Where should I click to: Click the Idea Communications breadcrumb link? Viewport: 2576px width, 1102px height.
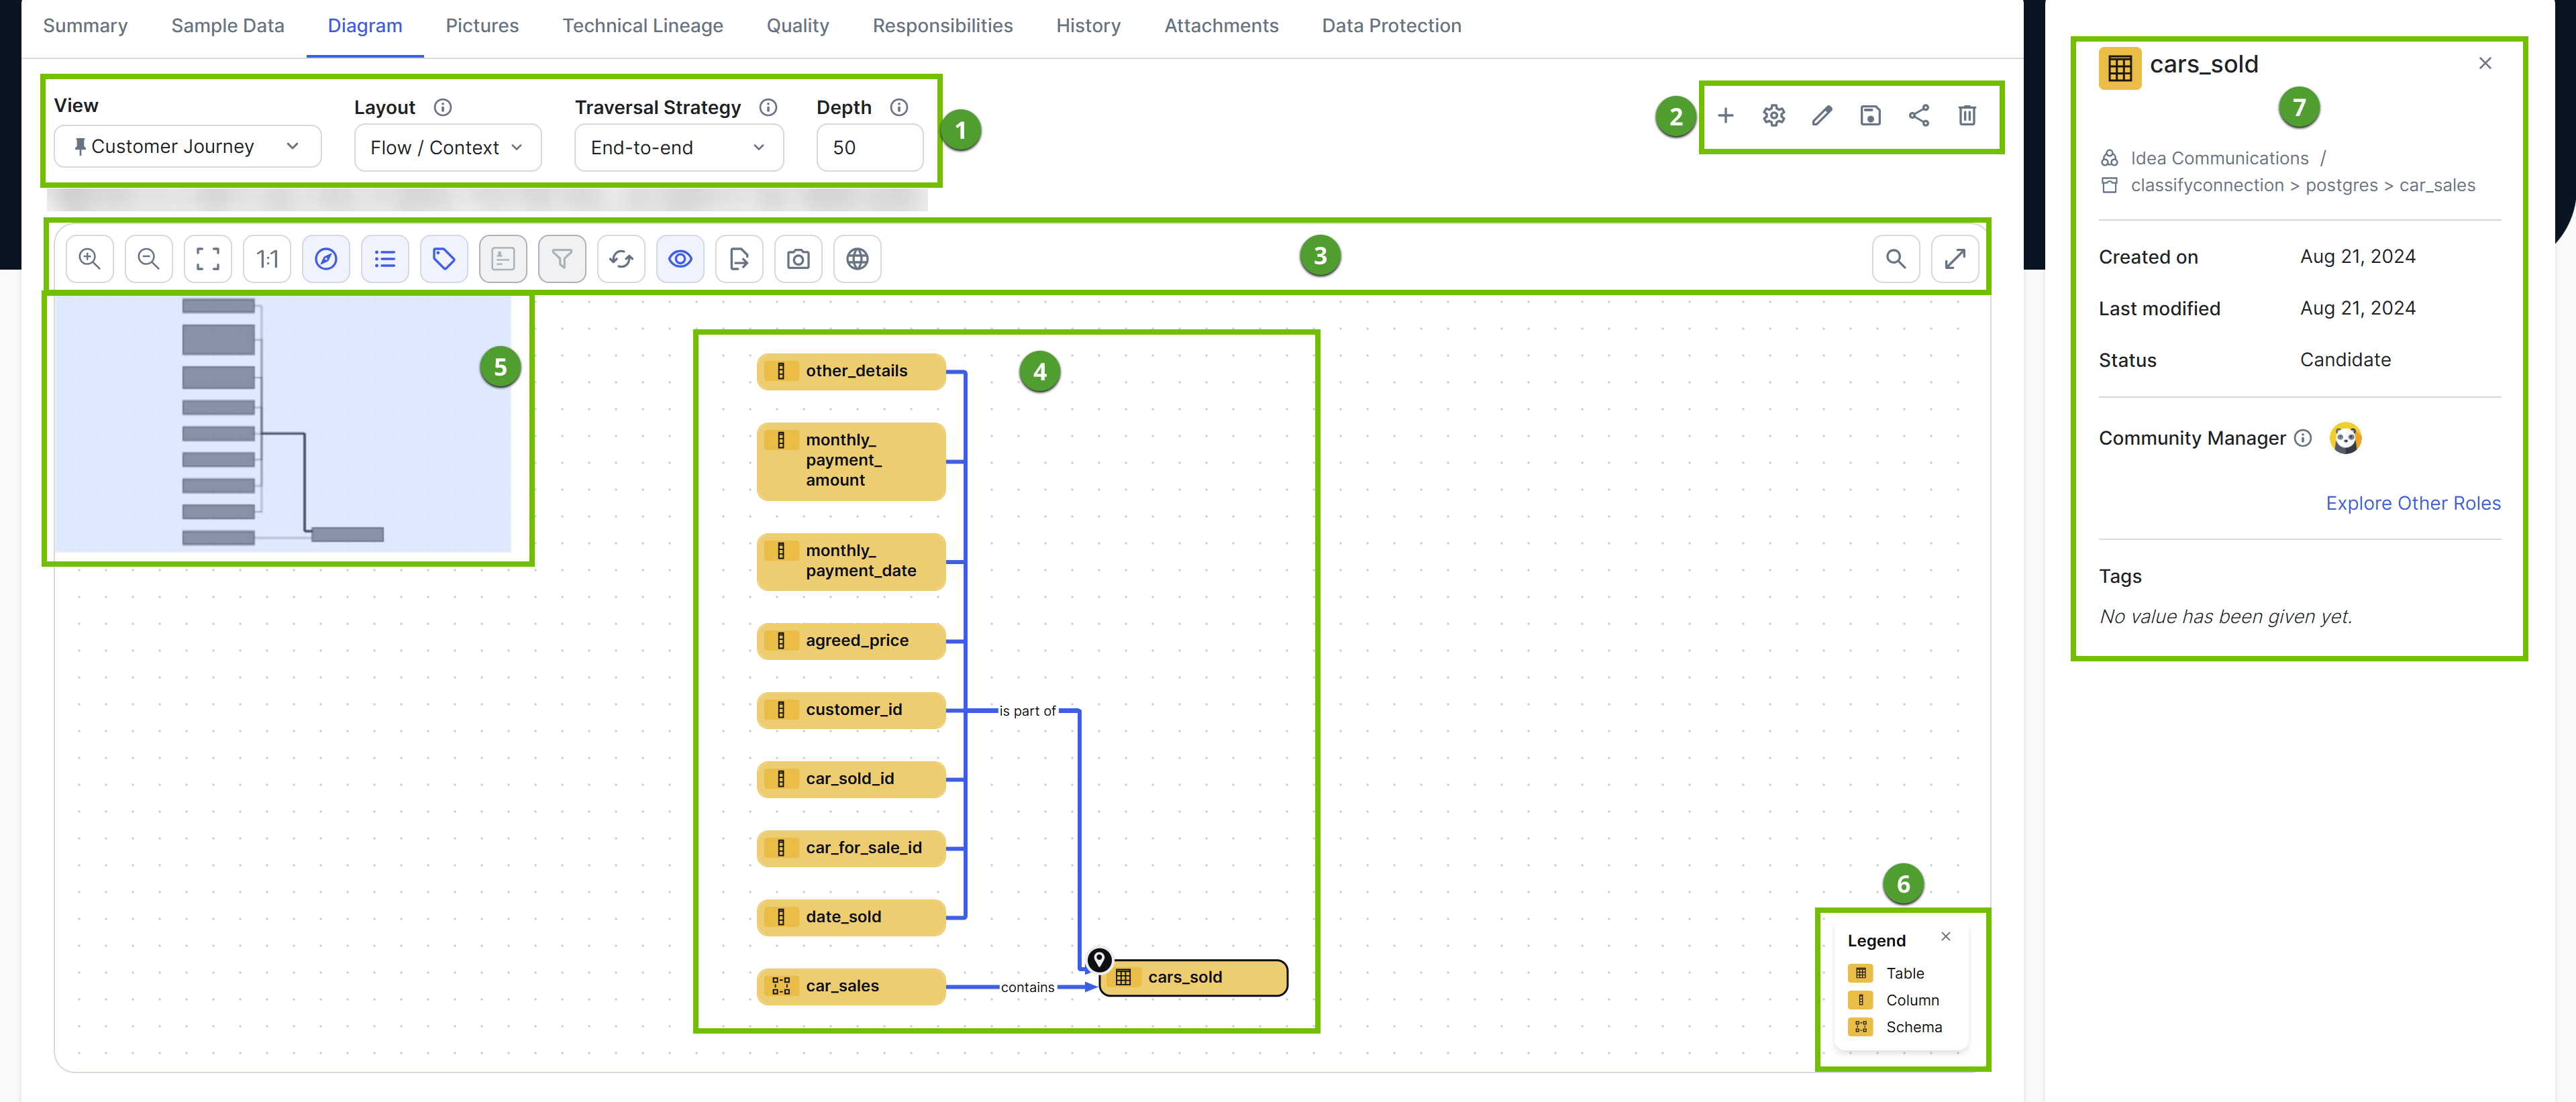(2220, 157)
